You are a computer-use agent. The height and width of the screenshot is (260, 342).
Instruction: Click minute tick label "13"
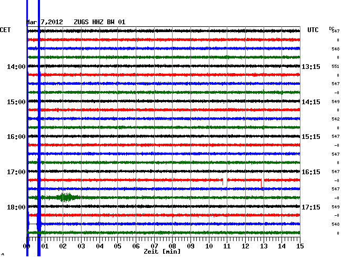coord(264,246)
